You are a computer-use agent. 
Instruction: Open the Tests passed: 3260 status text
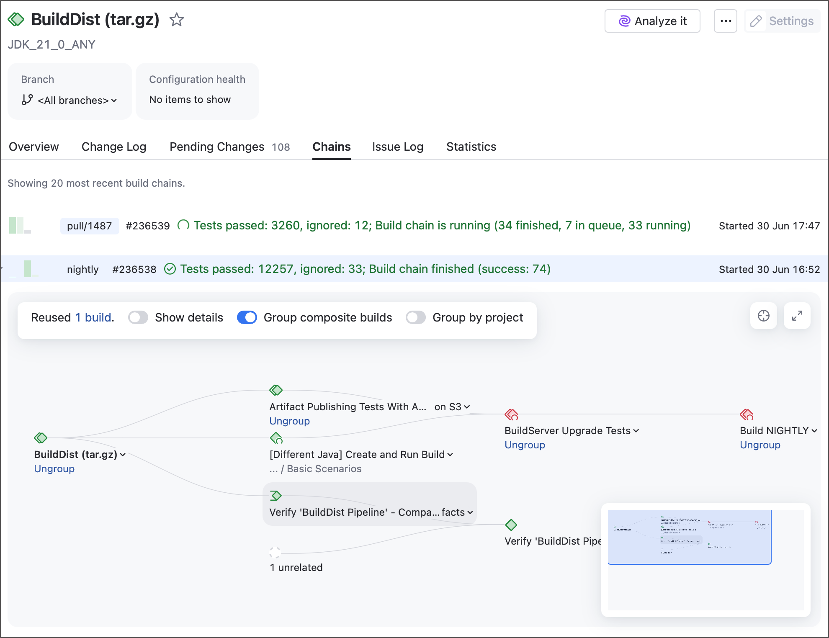[442, 225]
